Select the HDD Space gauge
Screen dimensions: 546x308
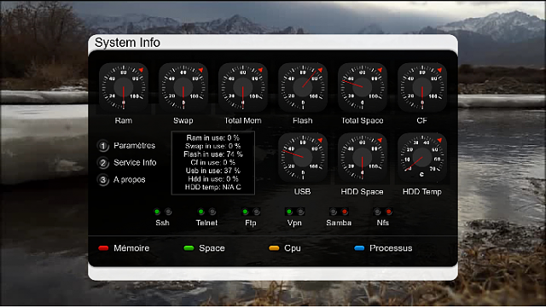tap(362, 158)
